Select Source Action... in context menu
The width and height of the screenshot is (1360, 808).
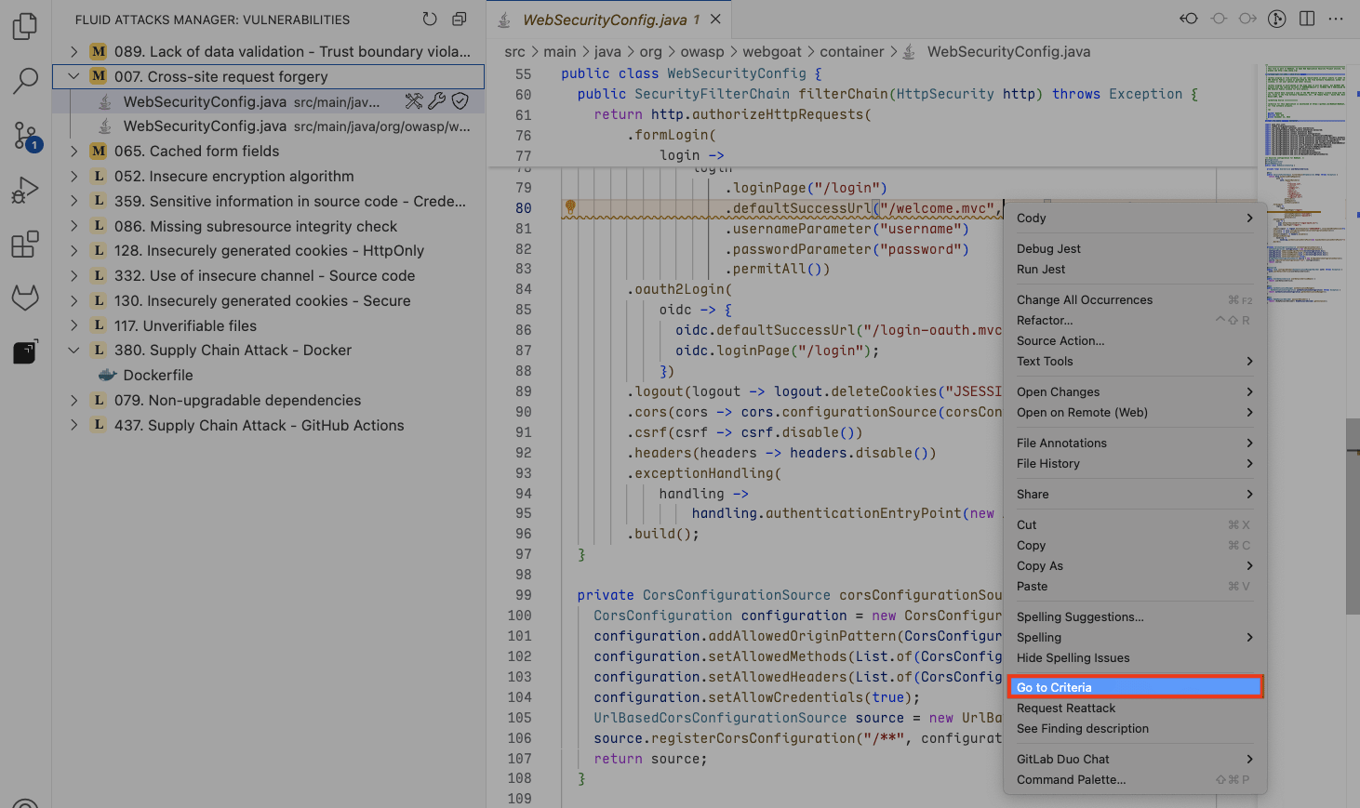click(1135, 340)
